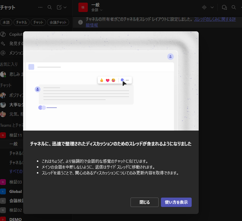
Task: Click the search icon in channel header
Action: pos(234,7)
